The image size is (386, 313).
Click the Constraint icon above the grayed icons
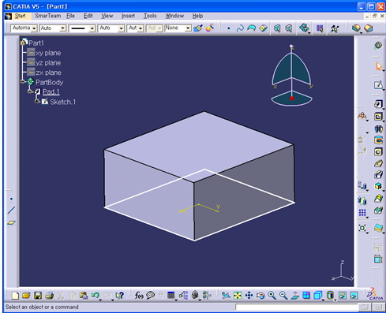362,116
